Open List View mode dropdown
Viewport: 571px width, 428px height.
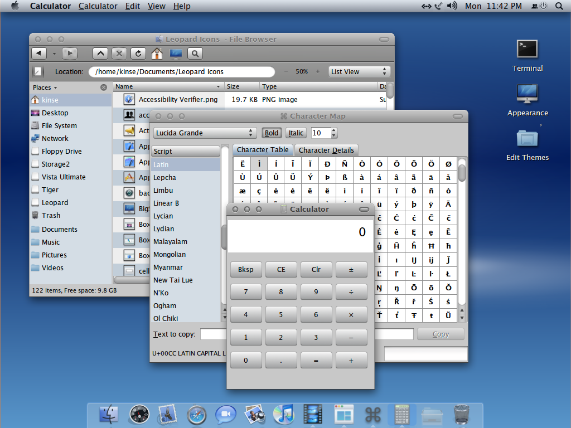[359, 71]
